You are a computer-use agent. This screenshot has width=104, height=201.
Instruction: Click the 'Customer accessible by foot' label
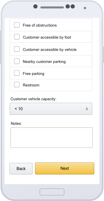(47, 37)
